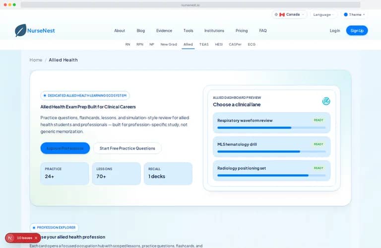Click the radar icon in dashboard preview

326,101
